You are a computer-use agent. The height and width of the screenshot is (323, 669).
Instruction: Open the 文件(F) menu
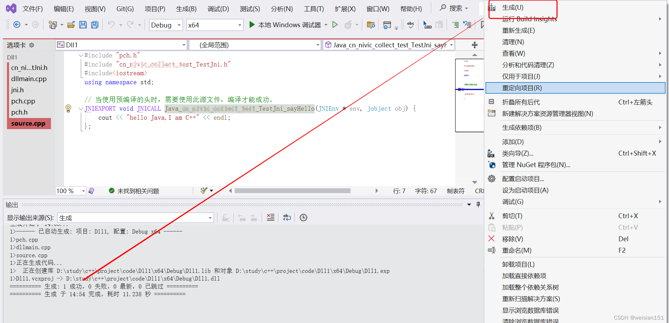point(32,9)
